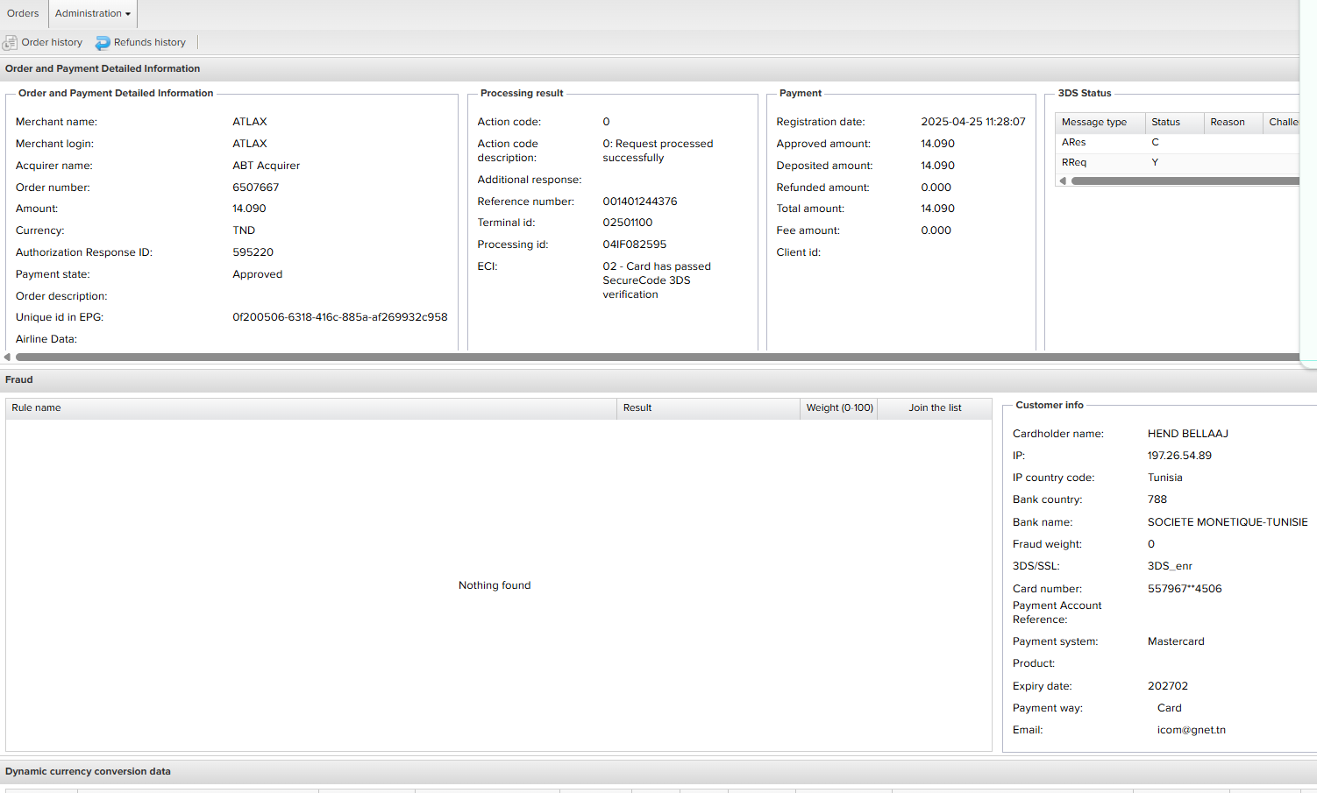Sort fraud table by Rule name header
The image size is (1317, 793).
pos(36,407)
